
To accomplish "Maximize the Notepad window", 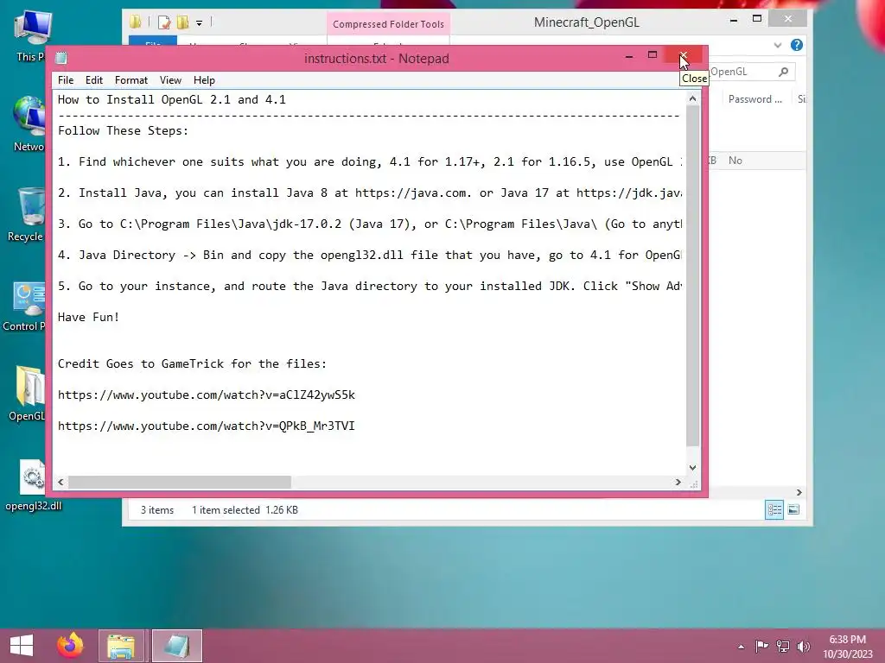I will (x=653, y=55).
